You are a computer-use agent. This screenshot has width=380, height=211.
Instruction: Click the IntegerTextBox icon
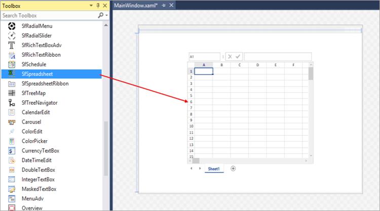point(12,179)
